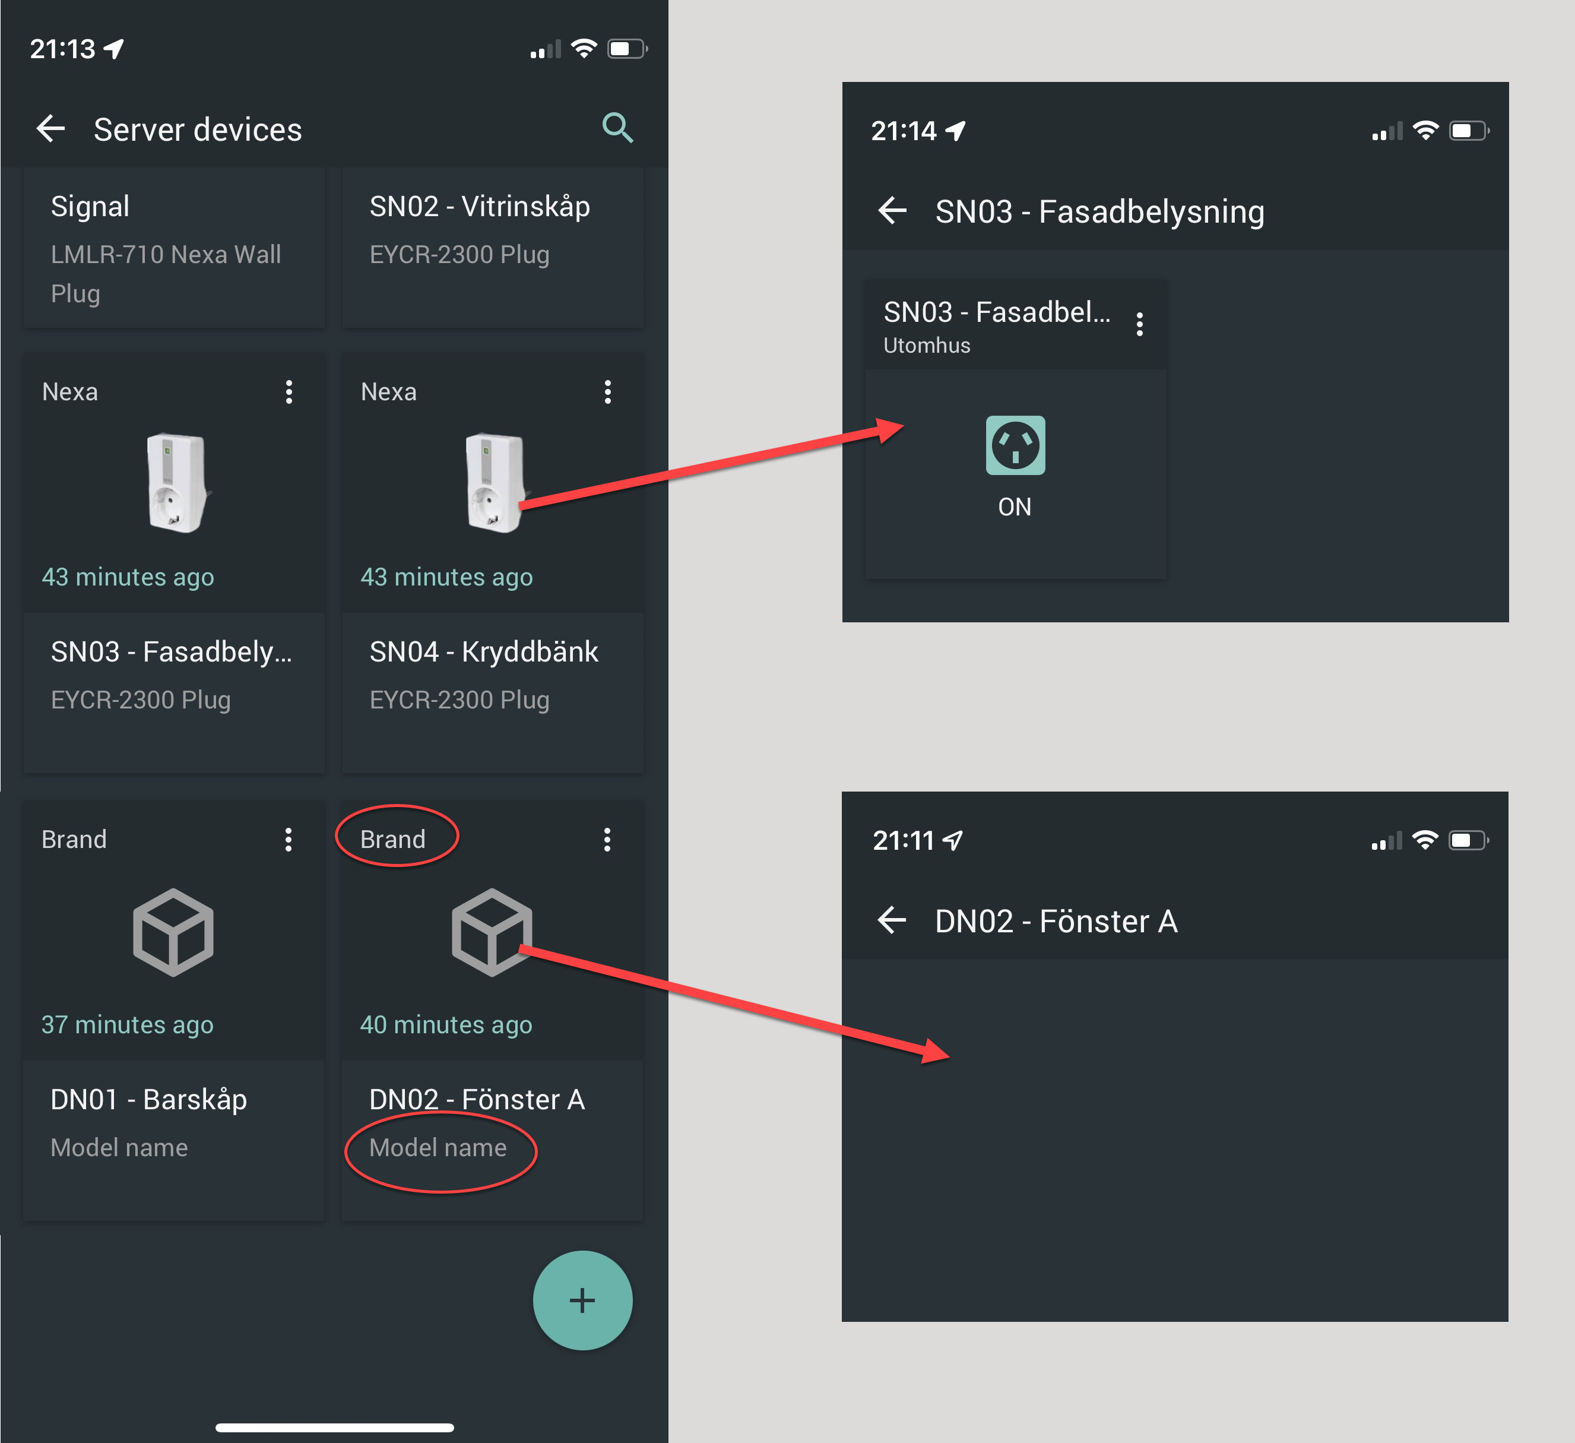Tap the SN03 Fasadbely plug image
The height and width of the screenshot is (1443, 1575).
[x=176, y=483]
